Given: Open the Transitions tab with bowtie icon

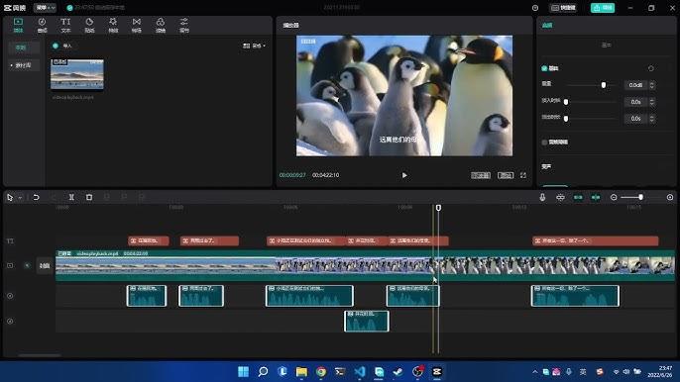Looking at the screenshot, I should point(137,25).
